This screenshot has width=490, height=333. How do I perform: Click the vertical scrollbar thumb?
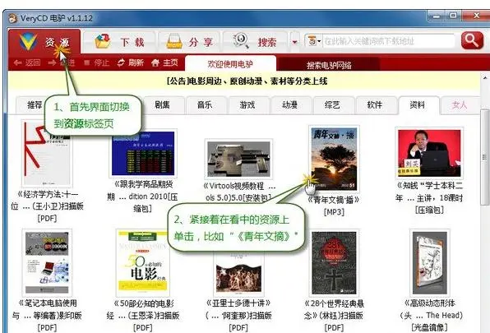click(x=485, y=157)
